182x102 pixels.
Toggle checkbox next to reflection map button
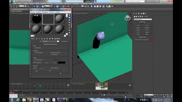[63, 71]
